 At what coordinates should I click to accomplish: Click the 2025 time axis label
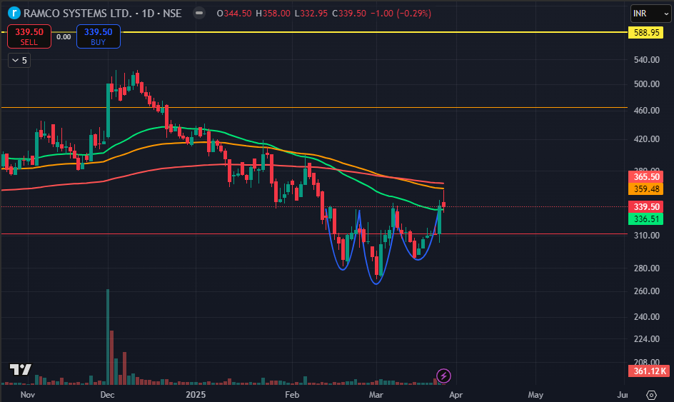(x=196, y=395)
